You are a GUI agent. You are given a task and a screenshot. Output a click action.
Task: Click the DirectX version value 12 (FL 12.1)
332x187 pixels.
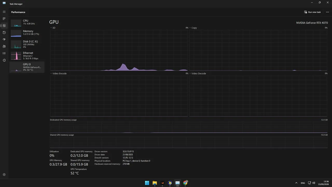[x=128, y=158]
